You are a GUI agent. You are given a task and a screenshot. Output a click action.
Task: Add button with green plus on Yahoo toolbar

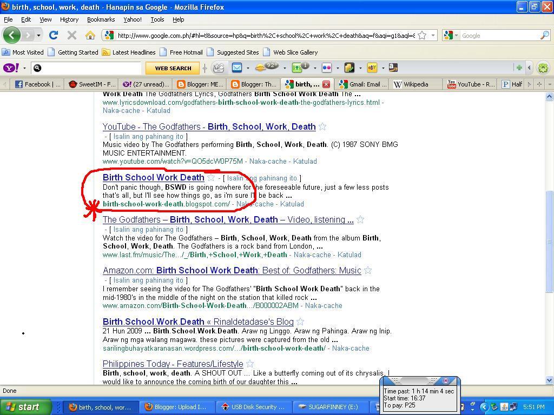519,68
